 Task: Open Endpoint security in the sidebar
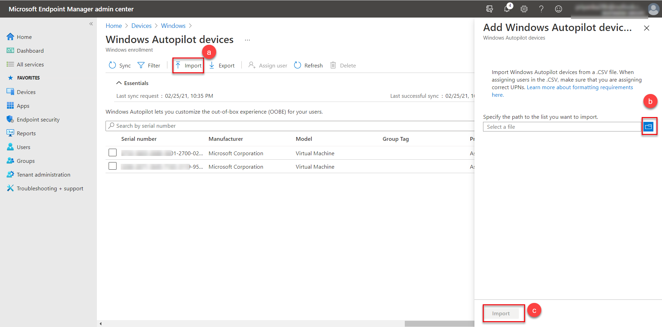[x=38, y=119]
